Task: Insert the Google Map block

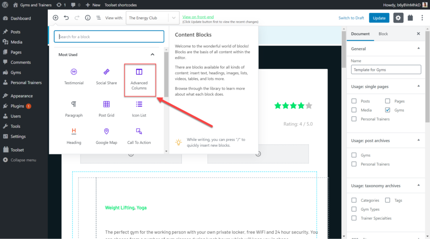Action: (106, 136)
